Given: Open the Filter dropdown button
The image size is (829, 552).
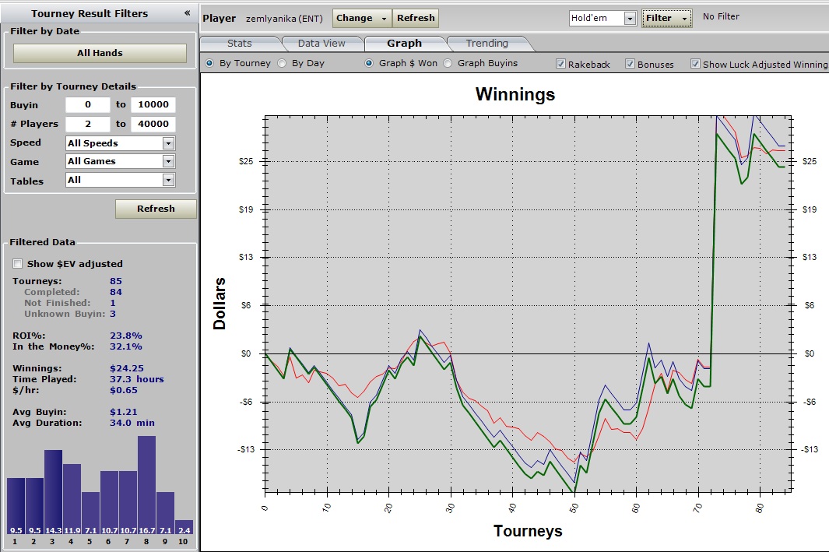Looking at the screenshot, I should tap(666, 18).
